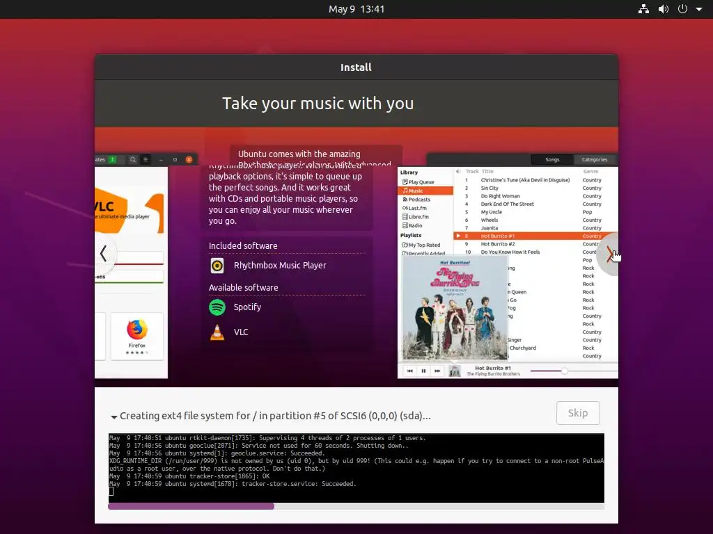This screenshot has height=534, width=713.
Task: Select Rhythmbox Music Player text
Action: coord(280,265)
